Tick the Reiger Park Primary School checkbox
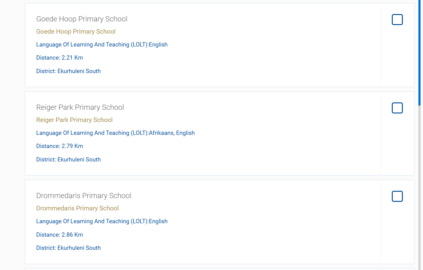This screenshot has width=423, height=270. pos(397,108)
